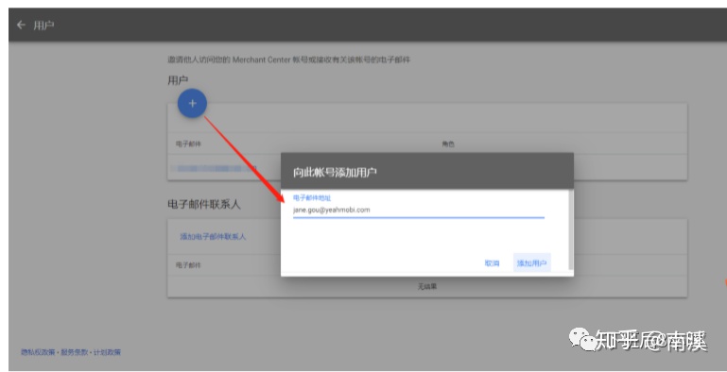
Task: Click the 向此帐号添加用户 dialog title
Action: point(335,173)
